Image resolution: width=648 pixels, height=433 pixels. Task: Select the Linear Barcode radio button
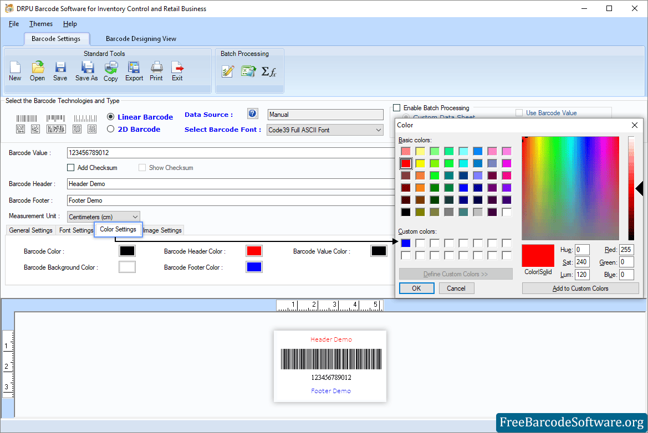coord(110,117)
